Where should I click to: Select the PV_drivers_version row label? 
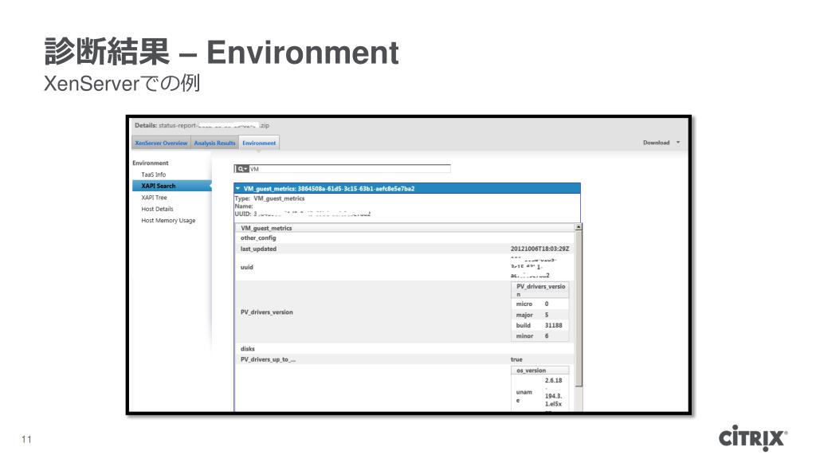[x=266, y=312]
